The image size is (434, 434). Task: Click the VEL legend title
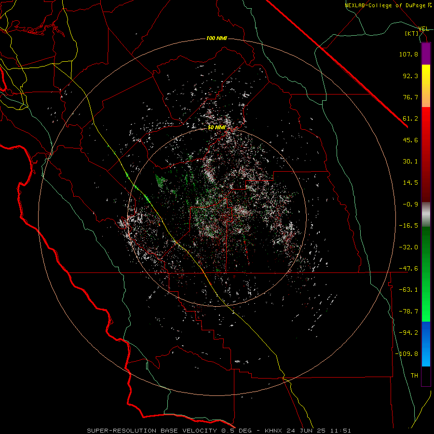click(424, 29)
